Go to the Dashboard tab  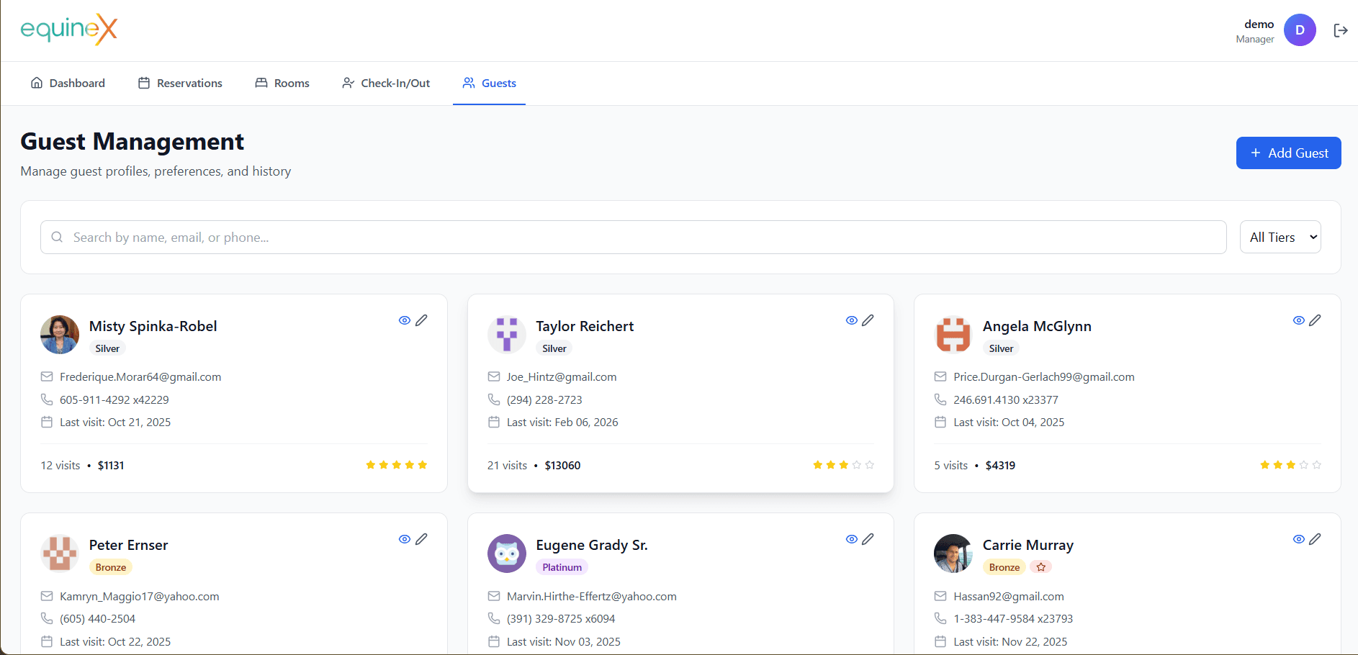tap(68, 83)
